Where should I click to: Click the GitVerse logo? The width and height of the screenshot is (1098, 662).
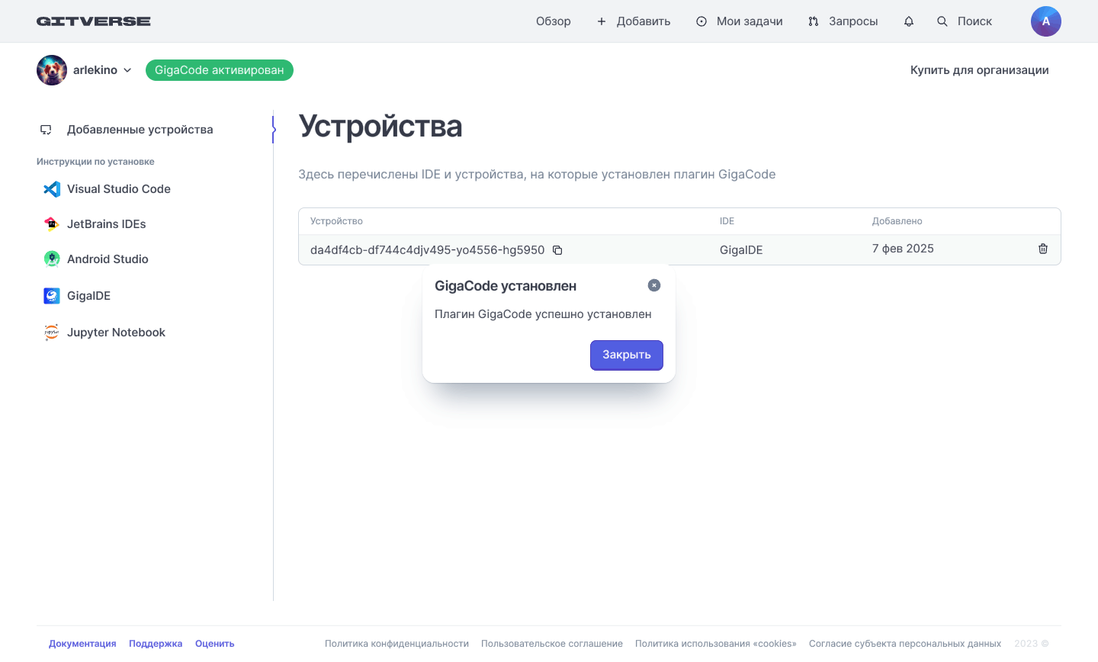93,21
